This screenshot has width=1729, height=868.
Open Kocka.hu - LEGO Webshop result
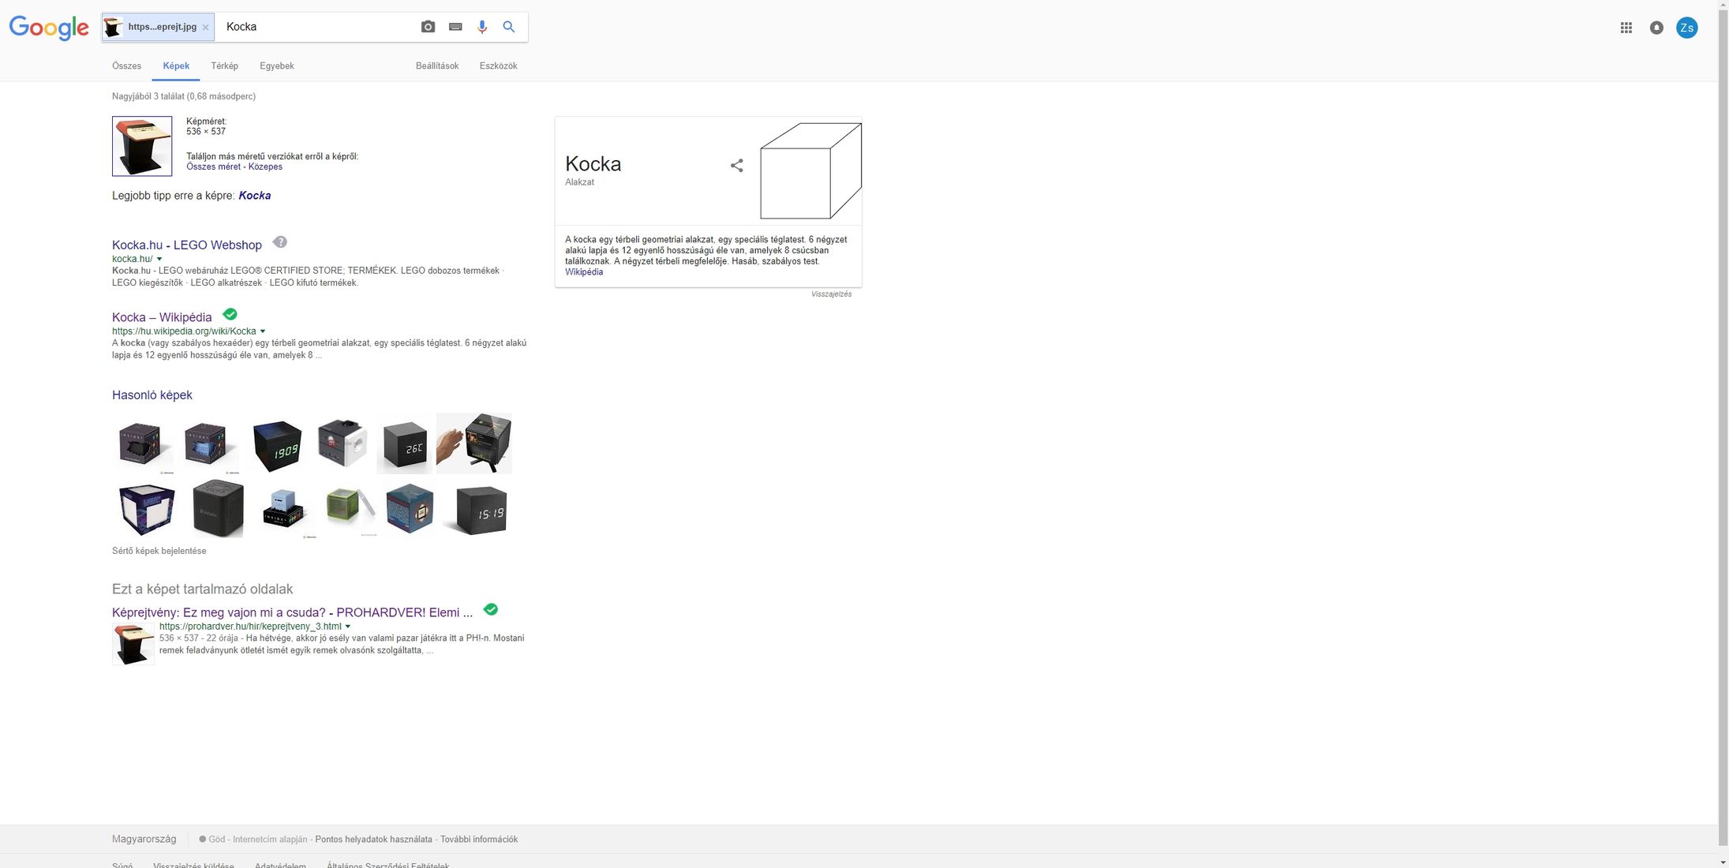coord(187,245)
